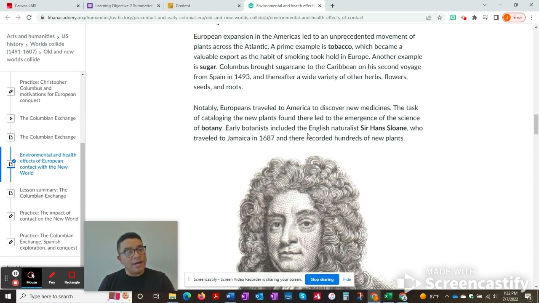
Task: Open the Extensions puzzle piece menu
Action: [475, 17]
